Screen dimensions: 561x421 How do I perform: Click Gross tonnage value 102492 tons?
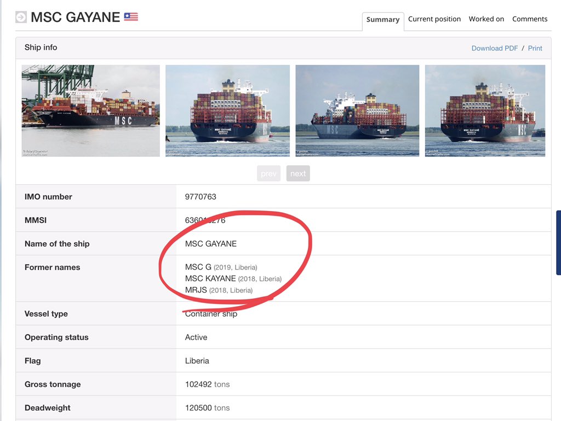[x=207, y=384]
